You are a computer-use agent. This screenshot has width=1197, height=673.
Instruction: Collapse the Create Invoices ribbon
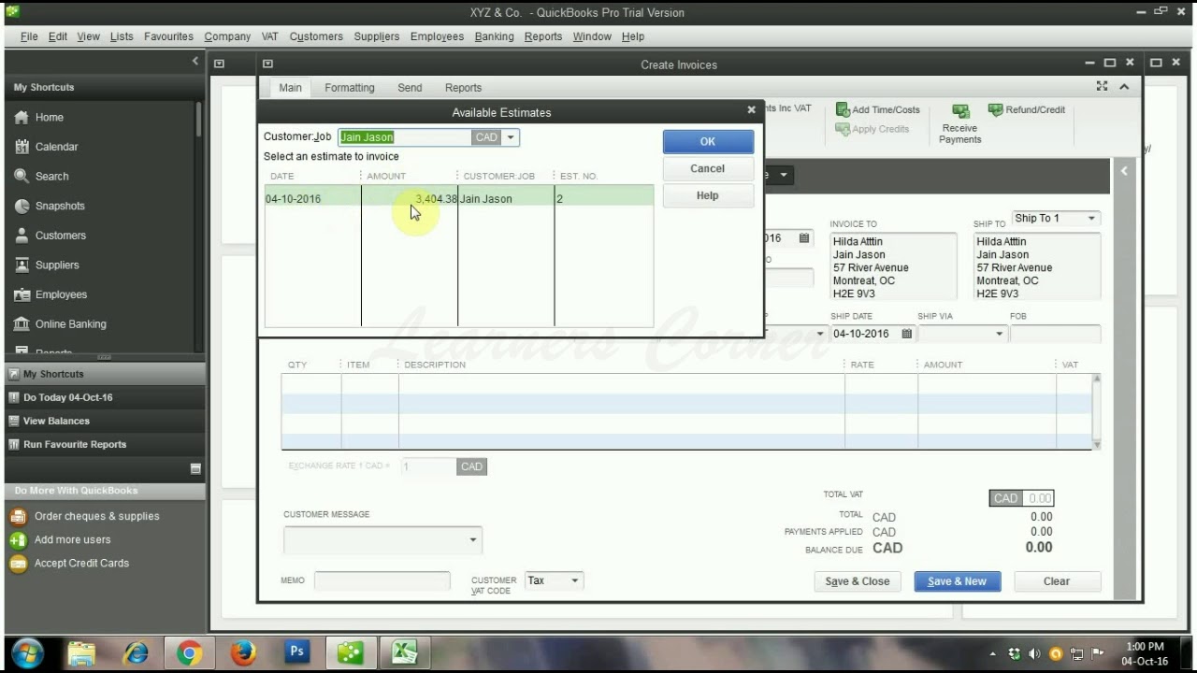point(1124,87)
